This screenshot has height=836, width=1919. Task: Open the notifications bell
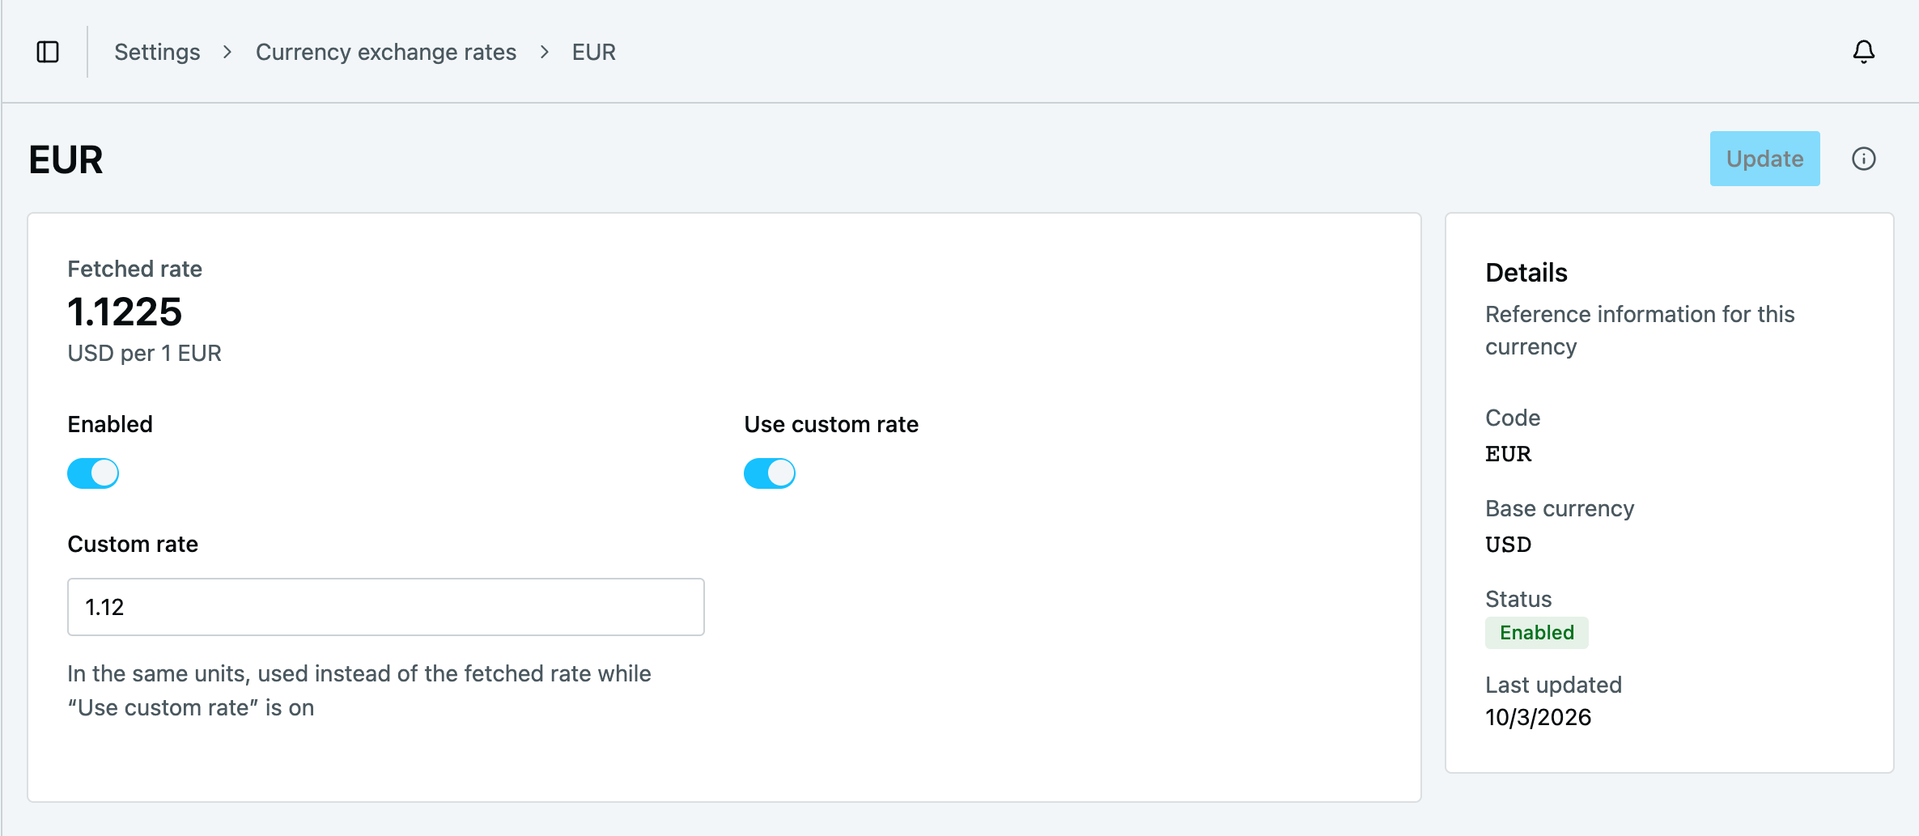click(1863, 52)
